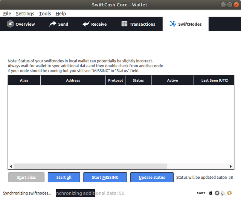This screenshot has height=198, width=241.
Task: Open the Help menu
Action: [61, 14]
